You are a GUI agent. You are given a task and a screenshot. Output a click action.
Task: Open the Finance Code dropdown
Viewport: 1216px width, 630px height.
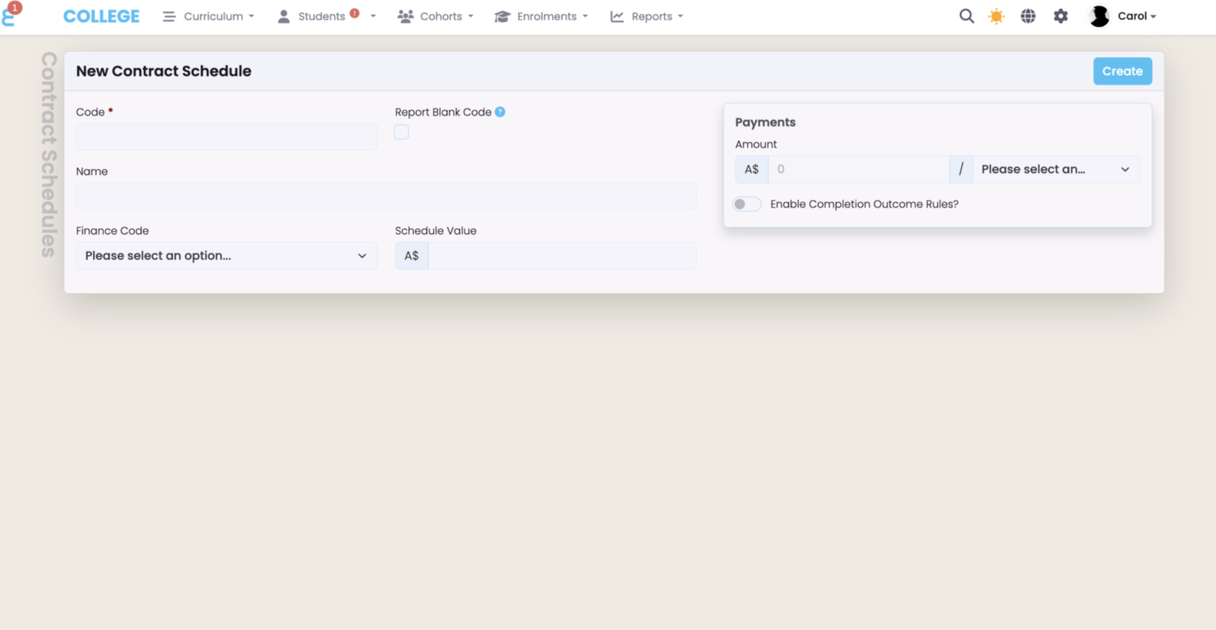226,256
